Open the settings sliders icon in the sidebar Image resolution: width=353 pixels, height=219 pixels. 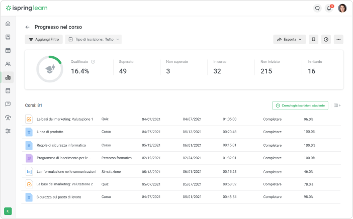[x=8, y=131]
